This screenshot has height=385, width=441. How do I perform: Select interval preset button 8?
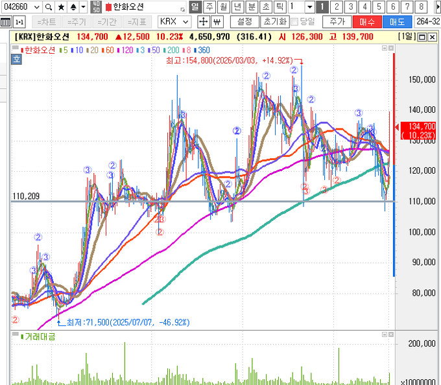tap(421, 6)
